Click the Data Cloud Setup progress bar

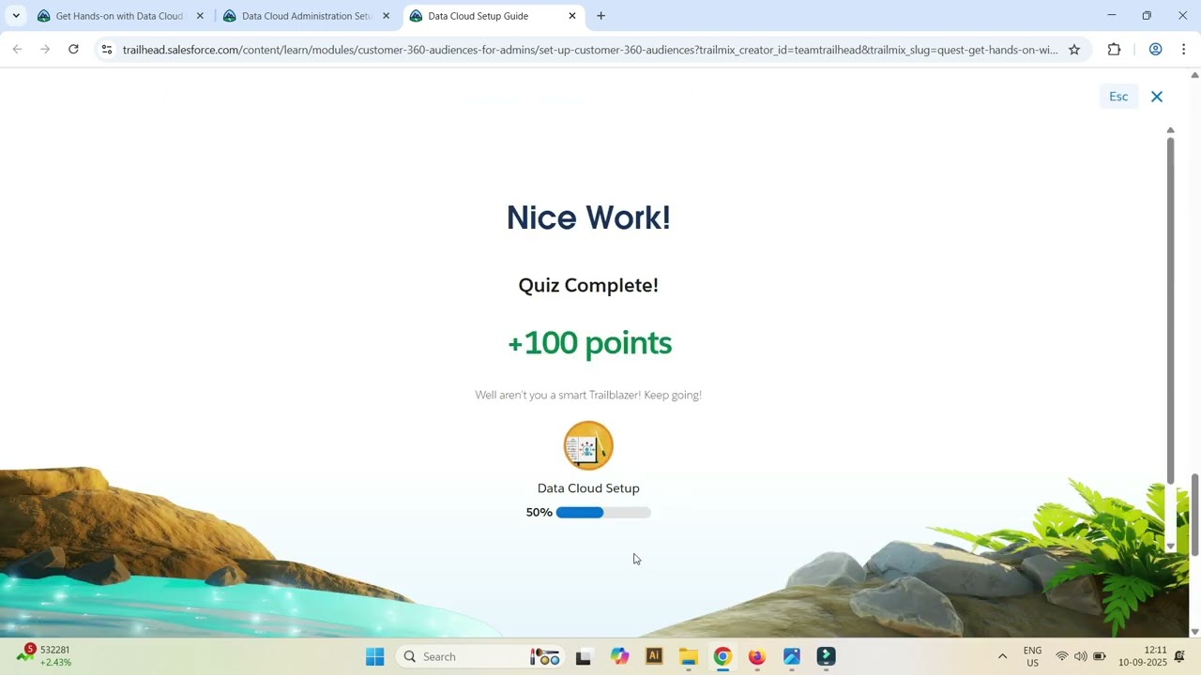(x=603, y=513)
